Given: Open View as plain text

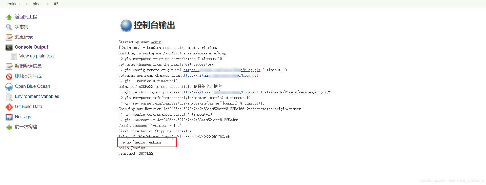Looking at the screenshot, I should tap(36, 56).
